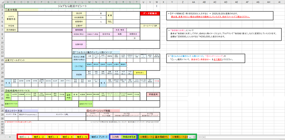285x140 pixels.
Task: Select the 検索シート① 基本情報から tab
Action: click(154, 137)
